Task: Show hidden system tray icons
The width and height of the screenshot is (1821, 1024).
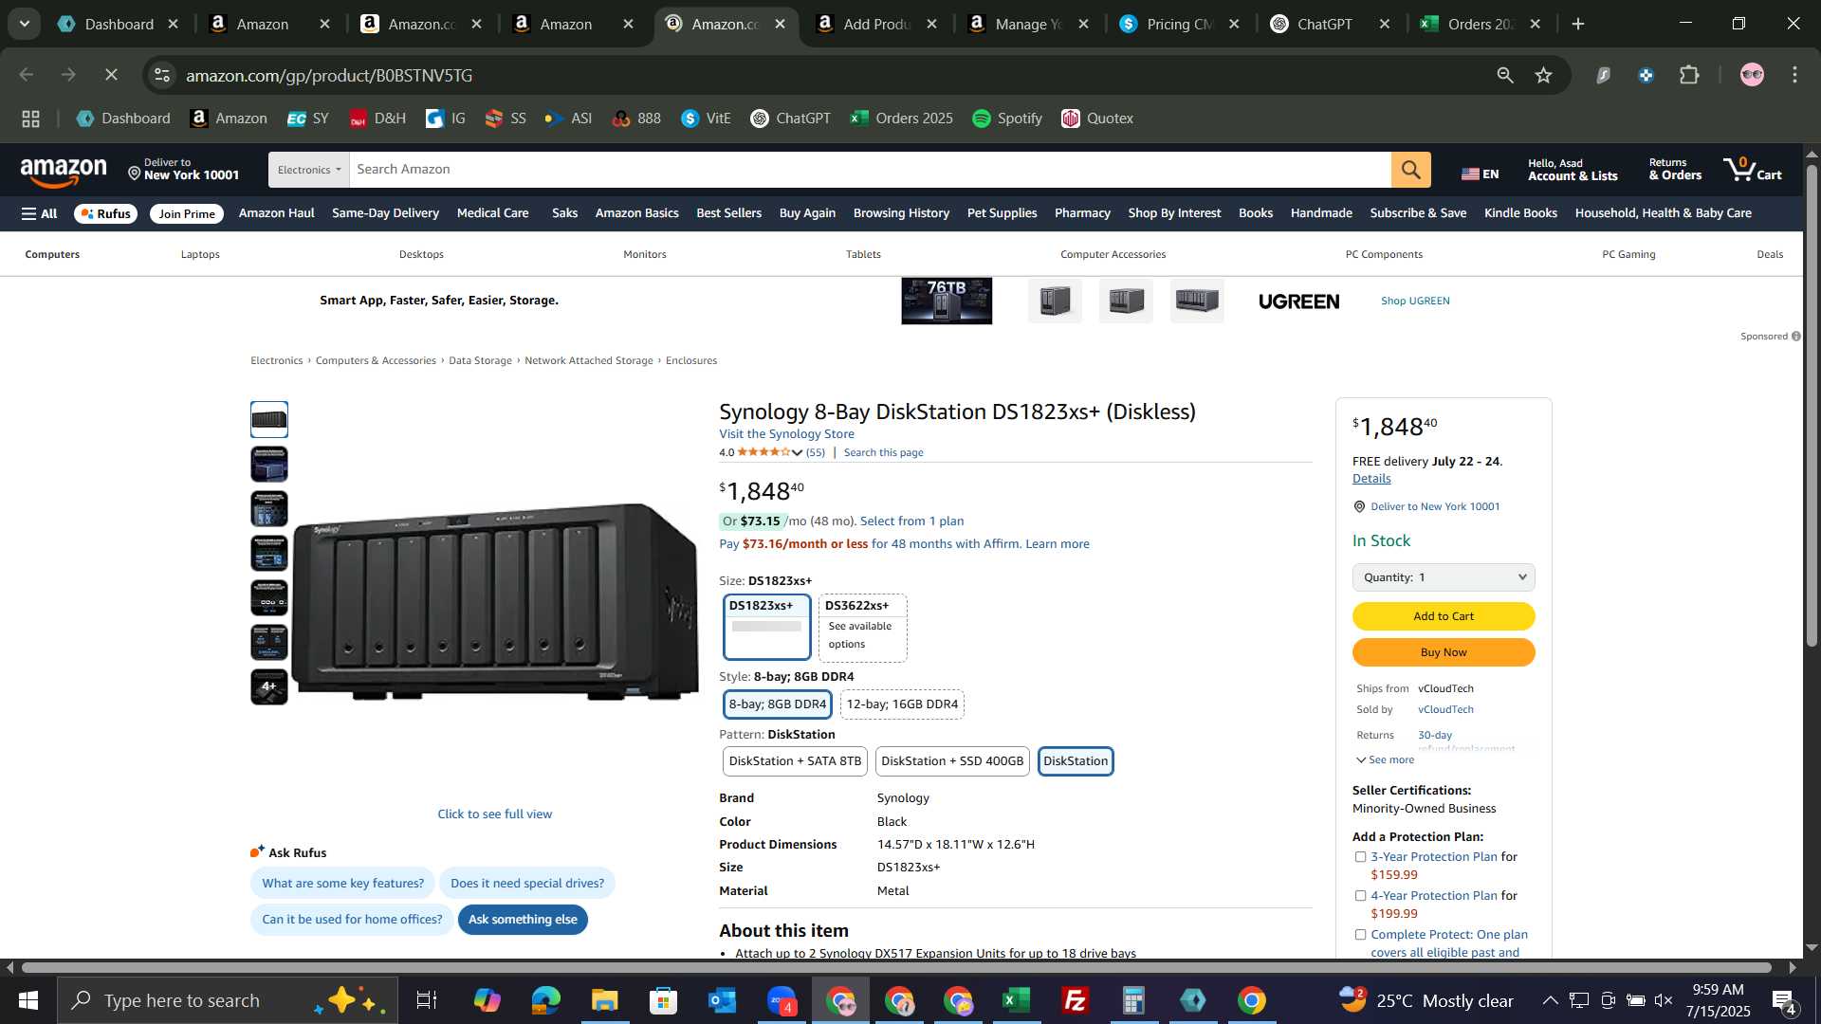Action: click(x=1549, y=1000)
